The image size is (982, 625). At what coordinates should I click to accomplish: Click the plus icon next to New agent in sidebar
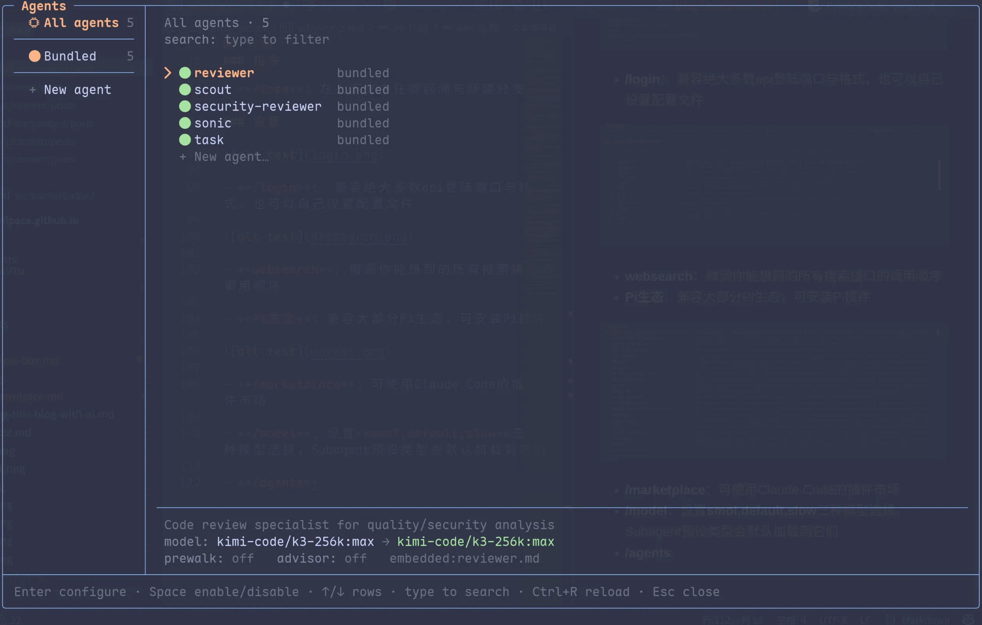[33, 90]
